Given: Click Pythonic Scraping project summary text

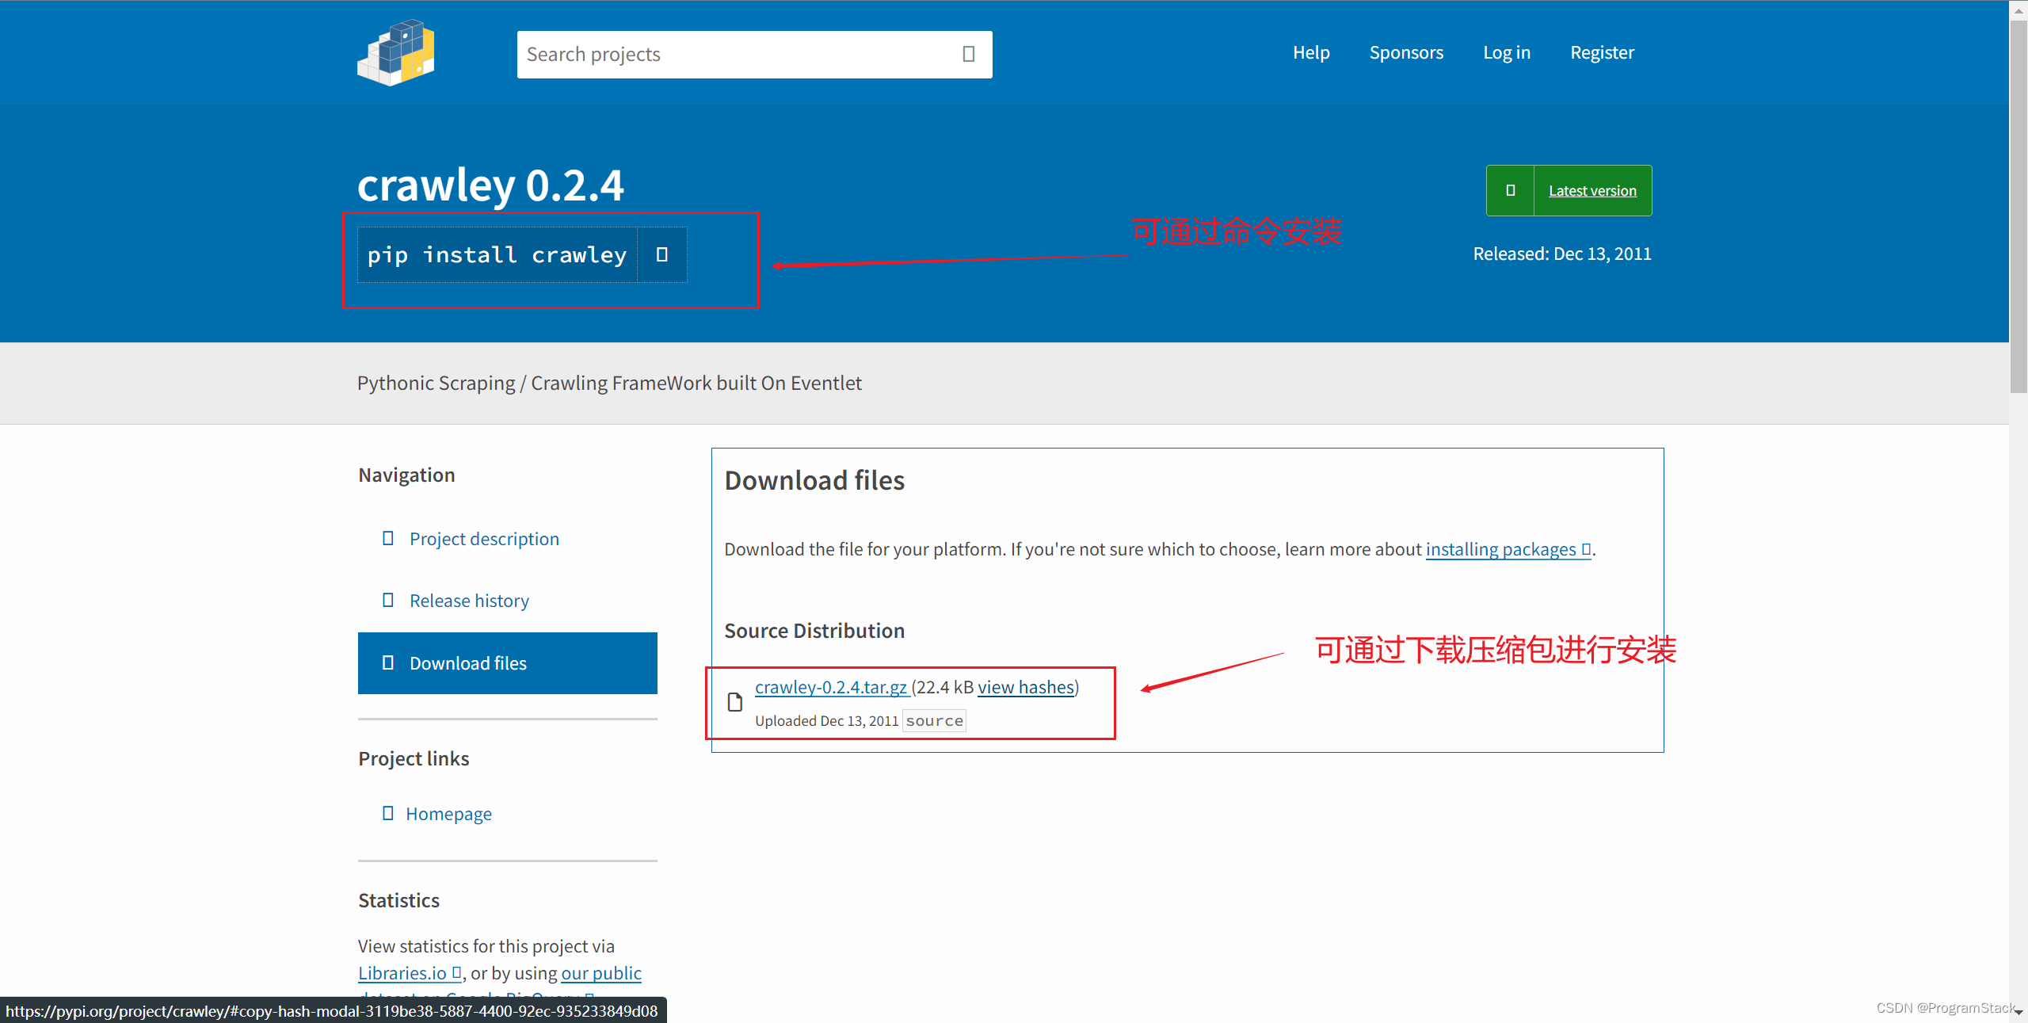Looking at the screenshot, I should [609, 383].
